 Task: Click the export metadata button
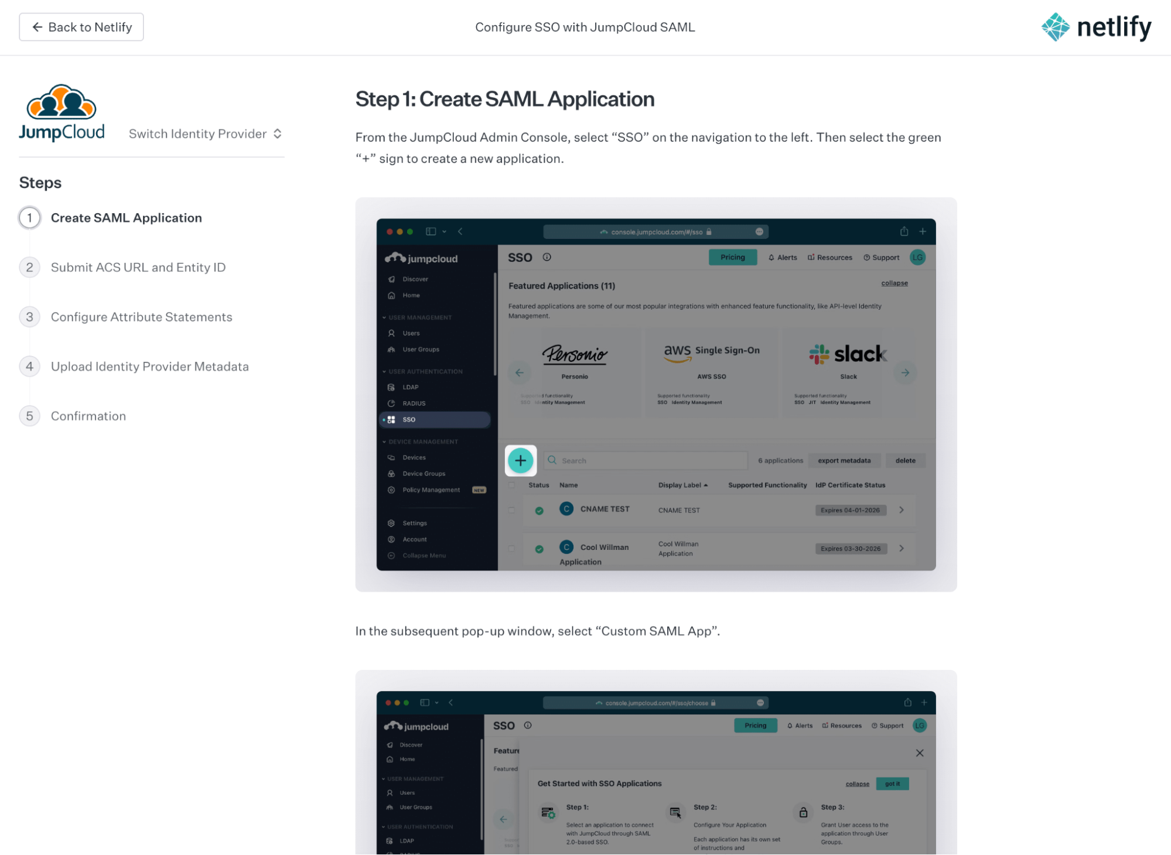tap(844, 461)
